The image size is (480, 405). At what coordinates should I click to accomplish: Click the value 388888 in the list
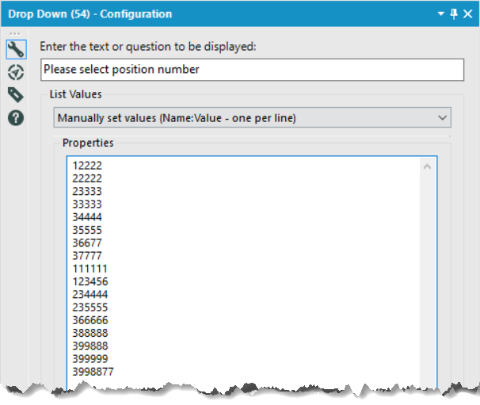point(90,333)
